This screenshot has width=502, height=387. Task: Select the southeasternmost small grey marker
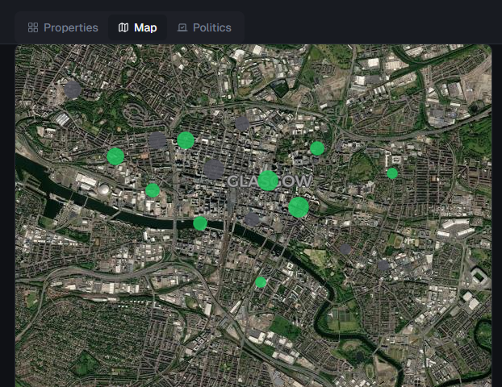[x=383, y=265]
